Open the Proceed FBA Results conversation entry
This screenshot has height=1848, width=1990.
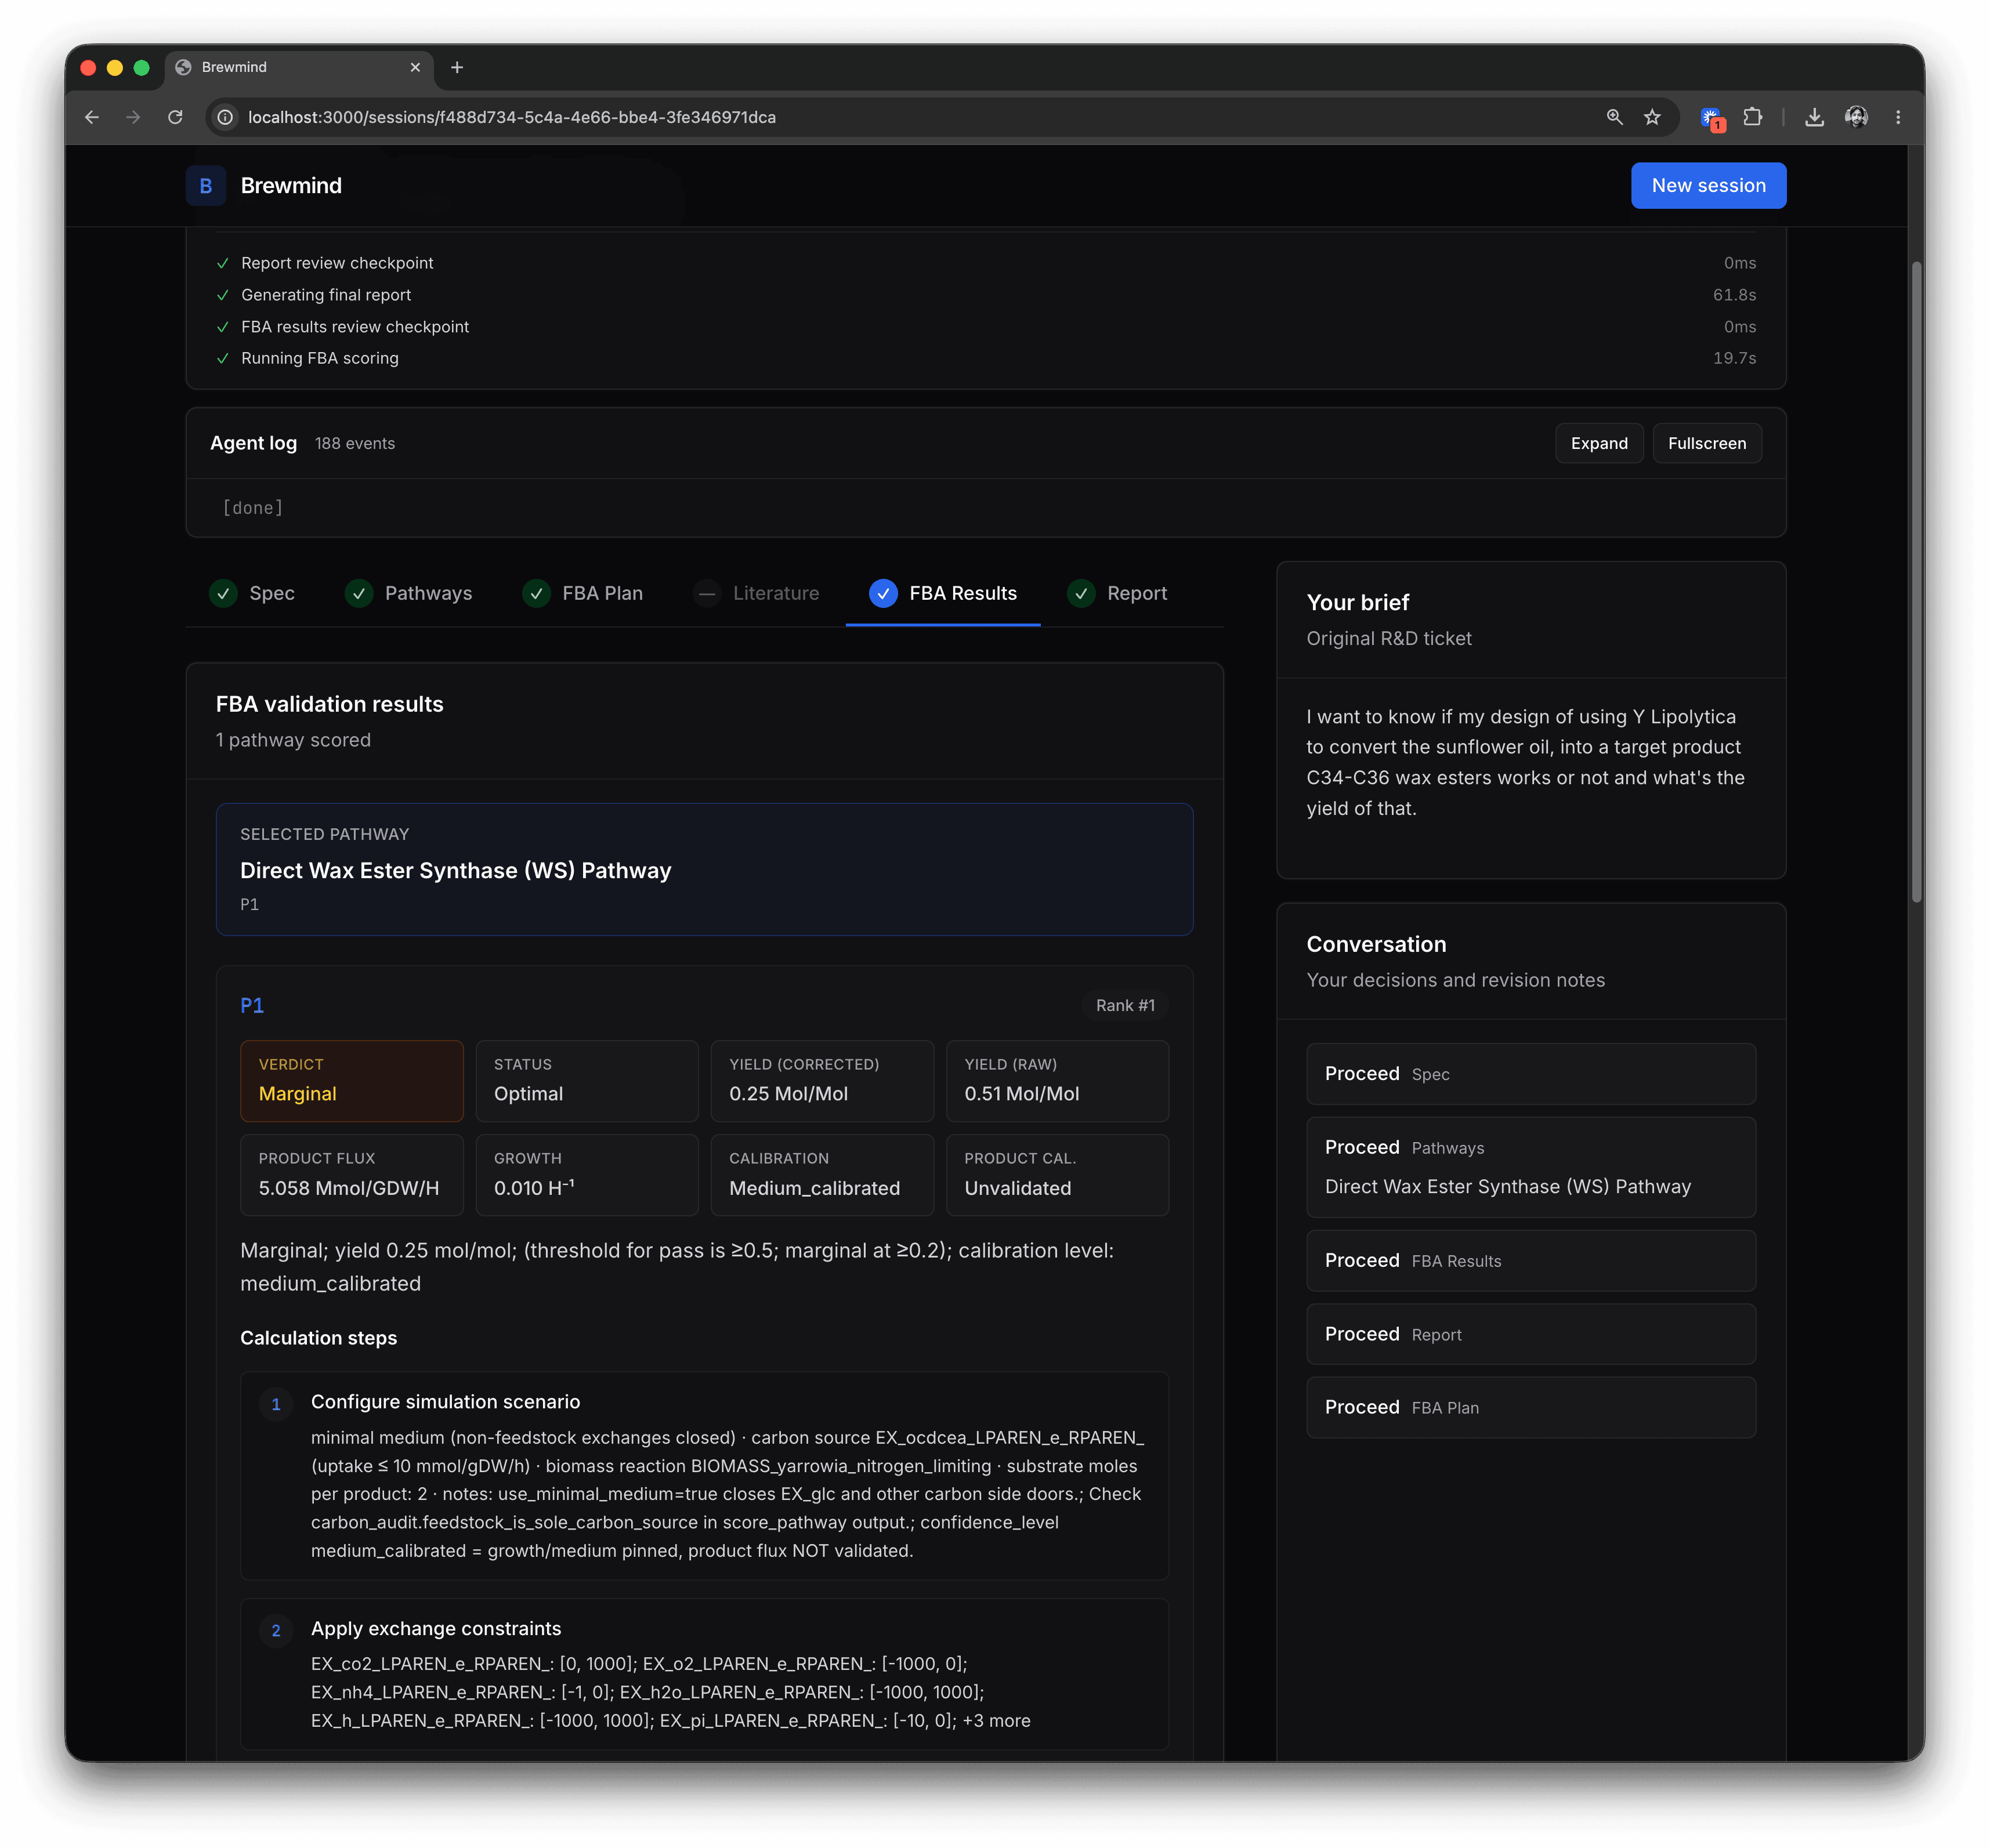click(x=1531, y=1261)
